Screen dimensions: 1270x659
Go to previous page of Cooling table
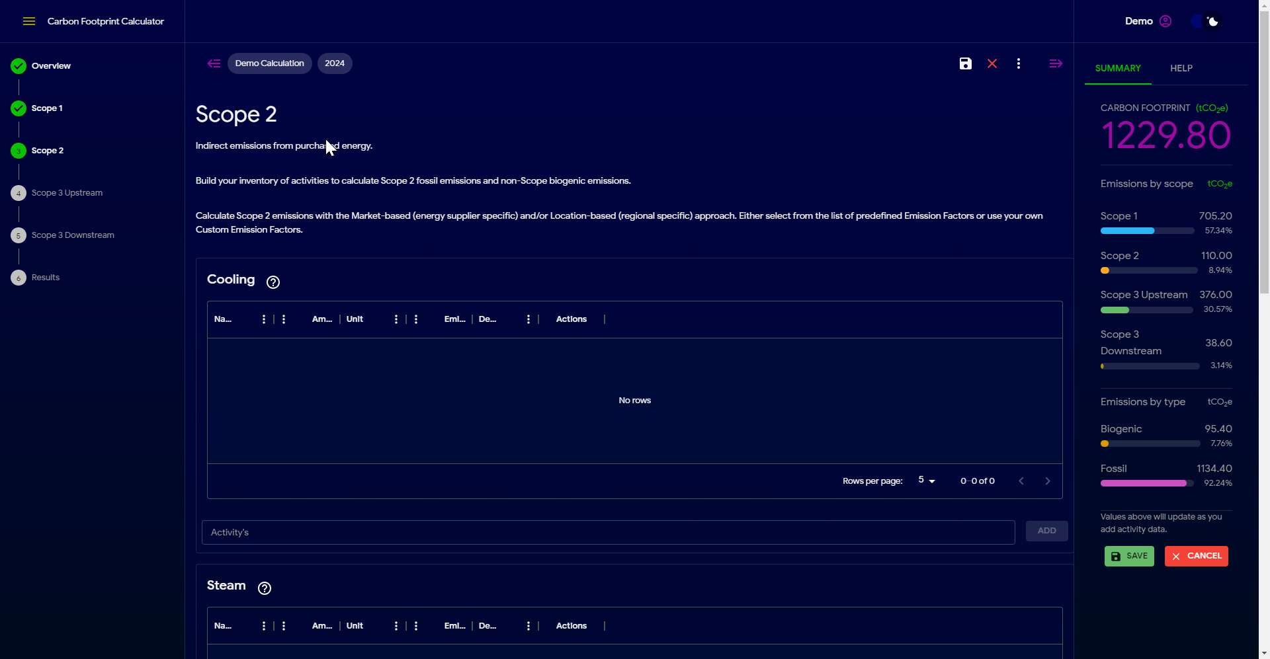pos(1021,481)
